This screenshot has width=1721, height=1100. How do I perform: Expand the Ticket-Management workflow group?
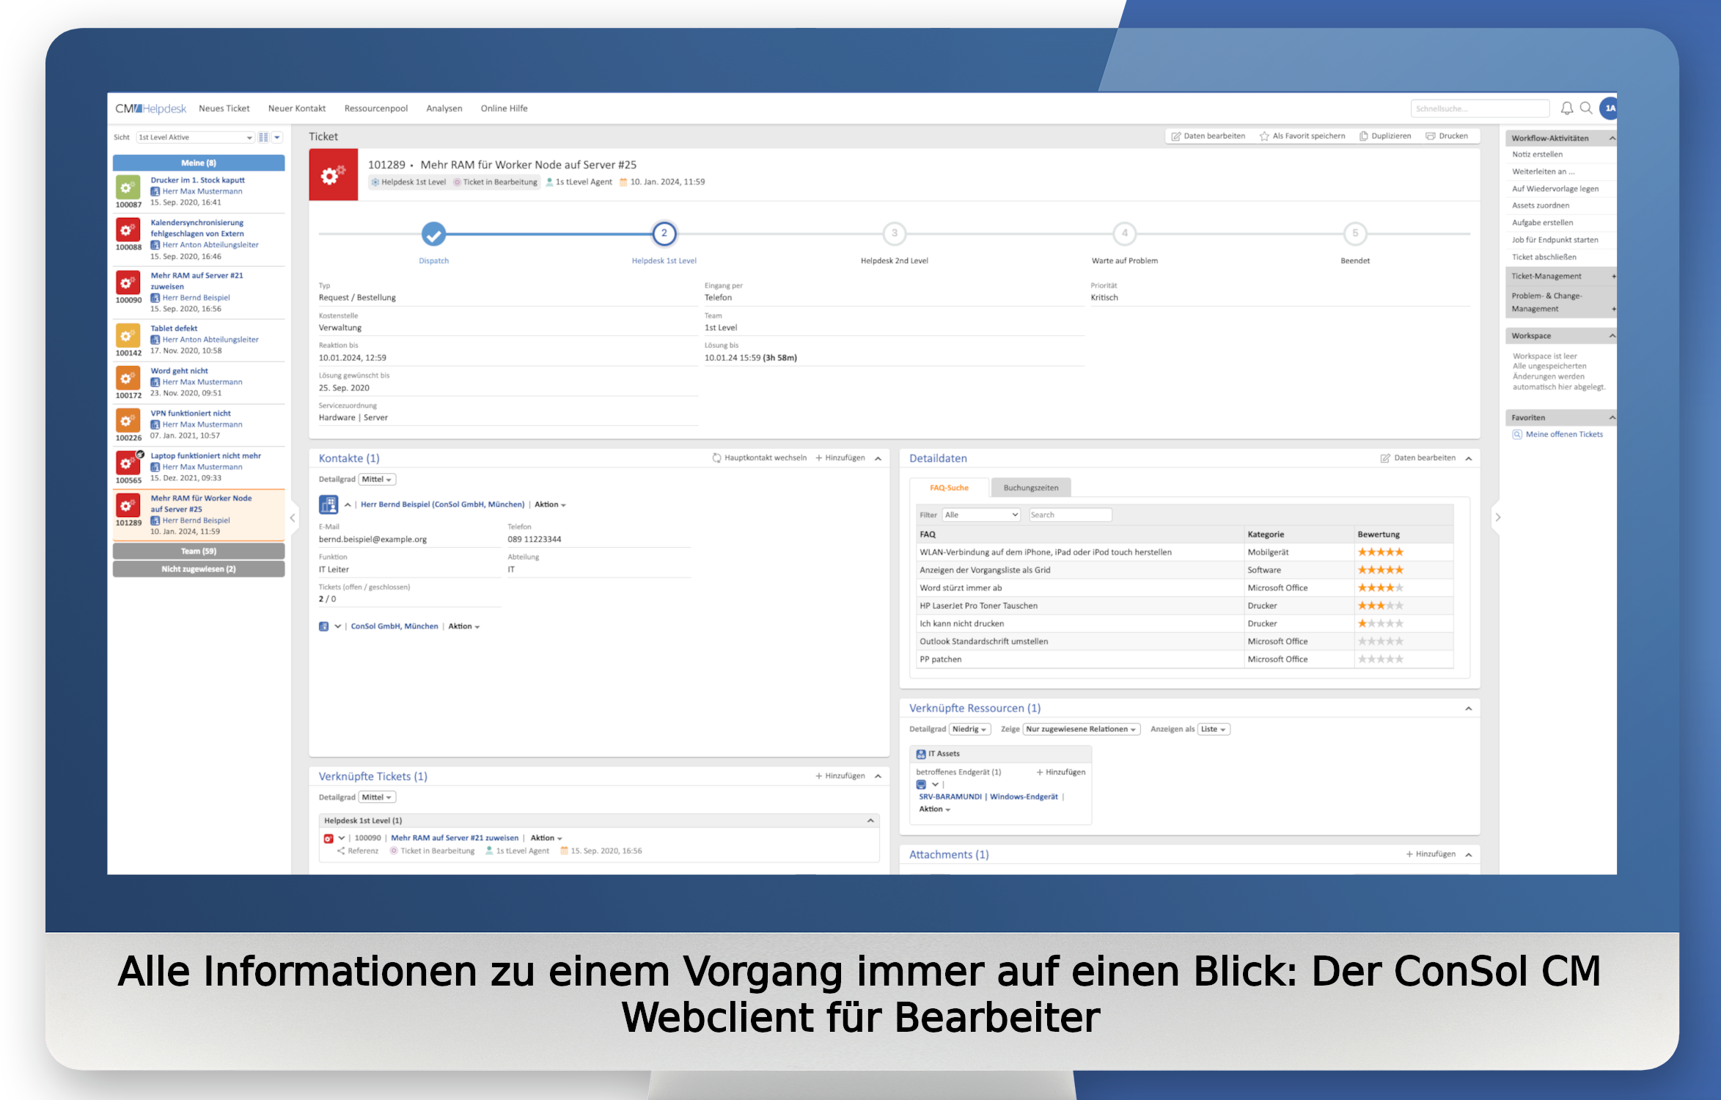[1612, 276]
